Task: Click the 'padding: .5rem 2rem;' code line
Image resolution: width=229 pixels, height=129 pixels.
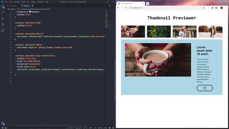Action: click(x=26, y=58)
